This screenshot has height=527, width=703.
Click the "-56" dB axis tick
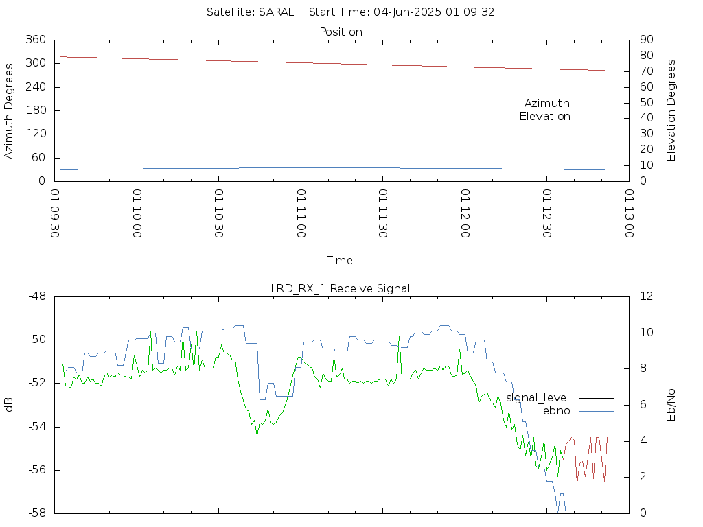[37, 469]
